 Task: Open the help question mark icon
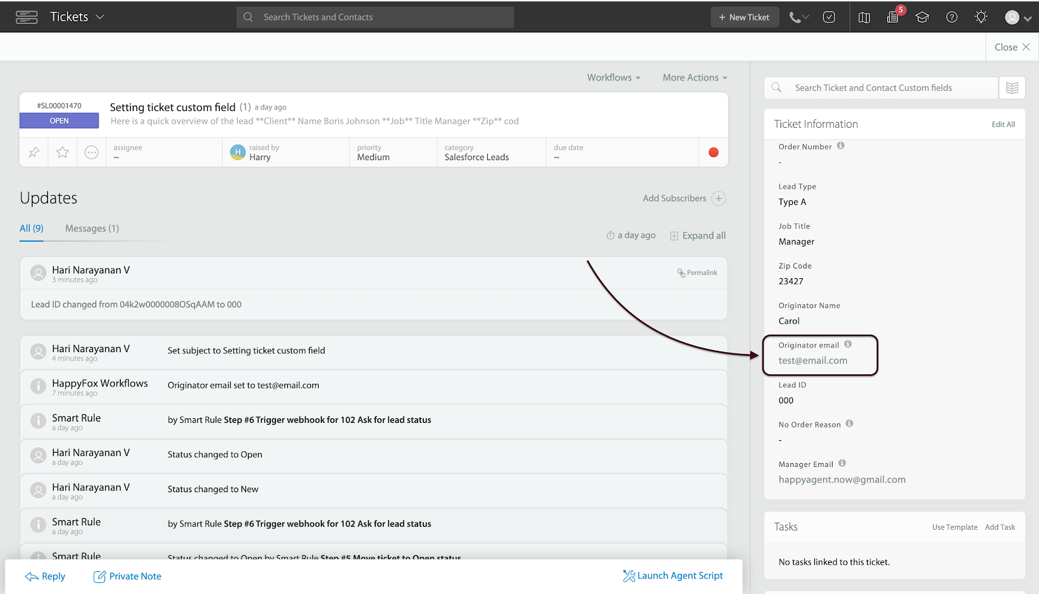pos(952,18)
